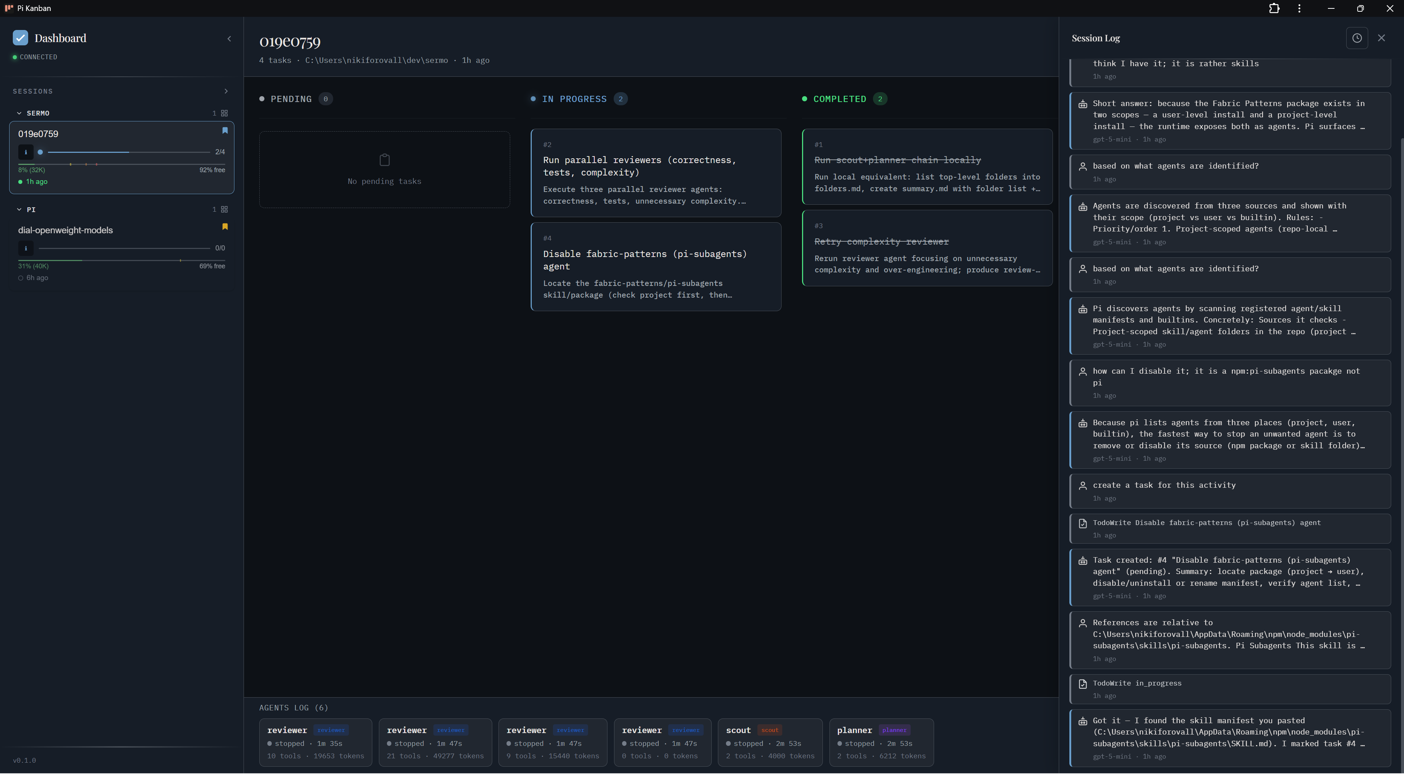This screenshot has width=1404, height=774.
Task: Open 'create a task for this activity' log entry
Action: (1230, 491)
